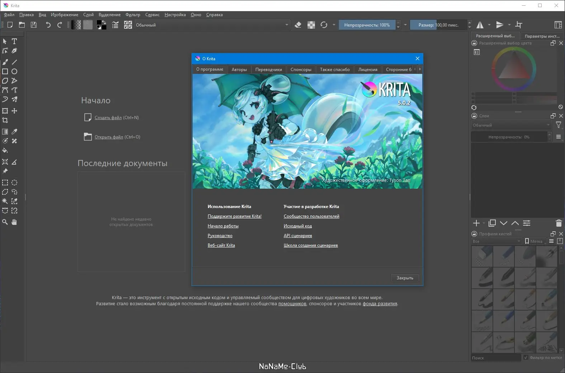Screen dimensions: 565x373
Task: Click the foreground/background color swatch
Action: point(102,25)
